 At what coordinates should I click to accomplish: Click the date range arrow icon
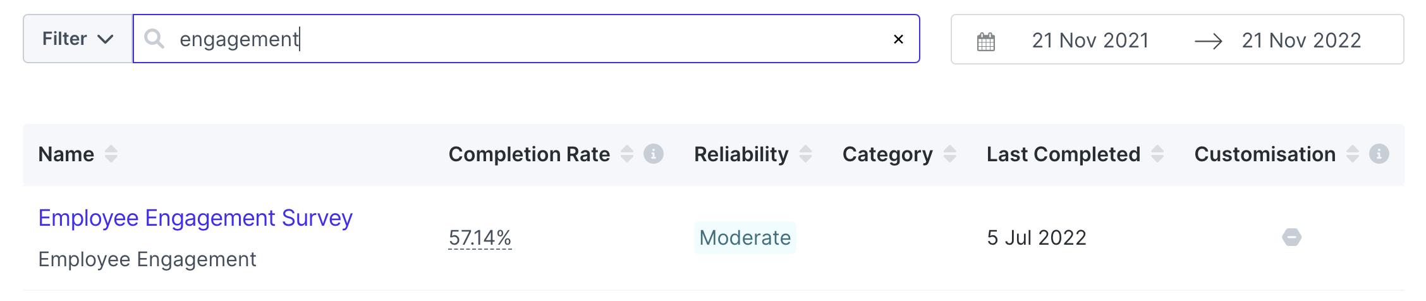point(1208,42)
